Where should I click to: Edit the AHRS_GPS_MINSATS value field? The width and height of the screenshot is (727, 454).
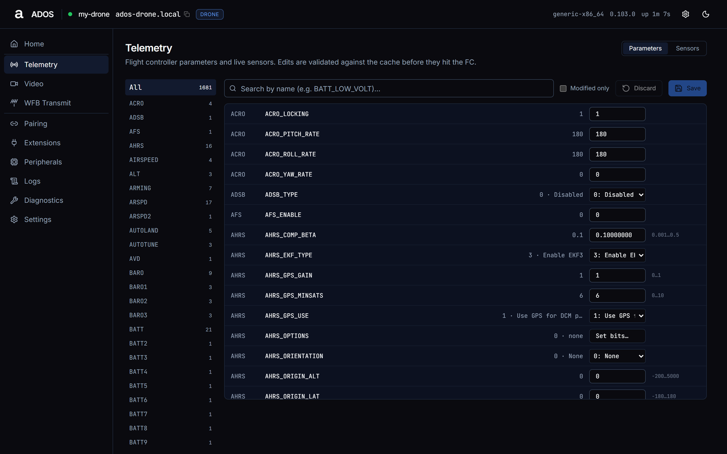click(x=617, y=296)
